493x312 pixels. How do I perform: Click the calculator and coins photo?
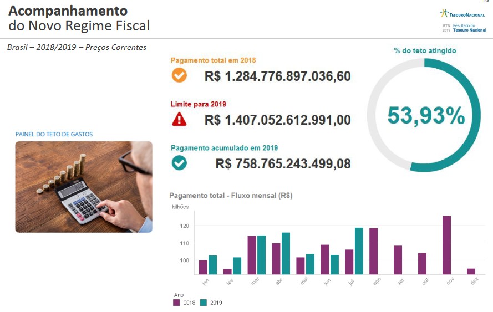[x=84, y=186]
